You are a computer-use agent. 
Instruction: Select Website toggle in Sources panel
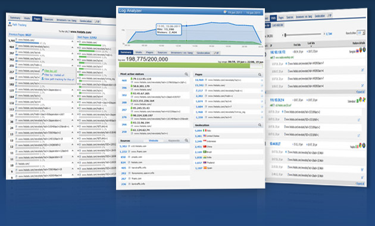[x=154, y=140]
